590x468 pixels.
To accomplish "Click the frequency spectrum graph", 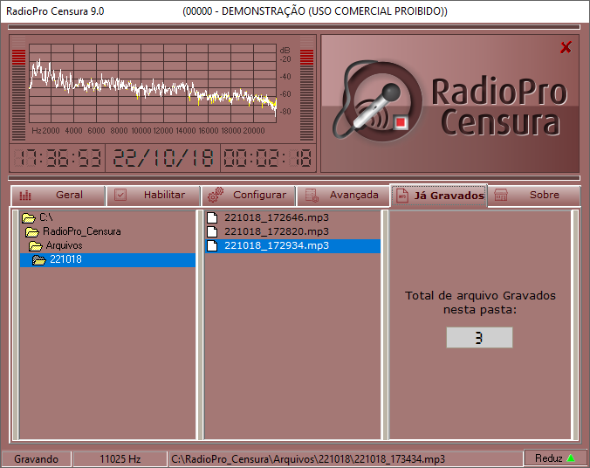I will (x=153, y=83).
